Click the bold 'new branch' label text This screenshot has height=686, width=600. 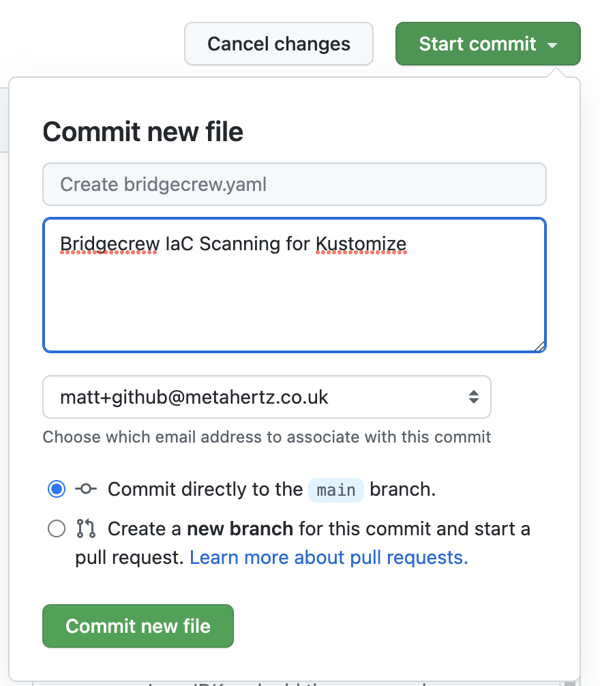tap(240, 528)
